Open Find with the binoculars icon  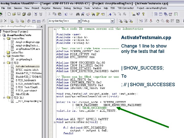[x=78, y=14]
